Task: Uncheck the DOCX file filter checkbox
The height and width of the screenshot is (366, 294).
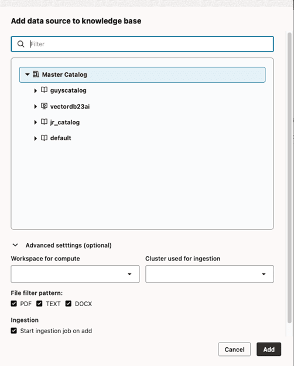Action: 69,303
